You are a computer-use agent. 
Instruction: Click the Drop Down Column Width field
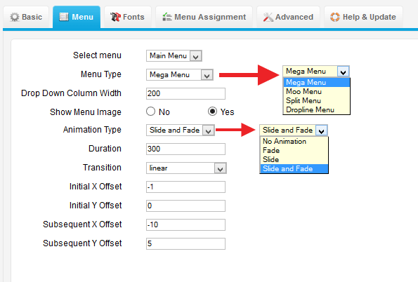point(185,93)
